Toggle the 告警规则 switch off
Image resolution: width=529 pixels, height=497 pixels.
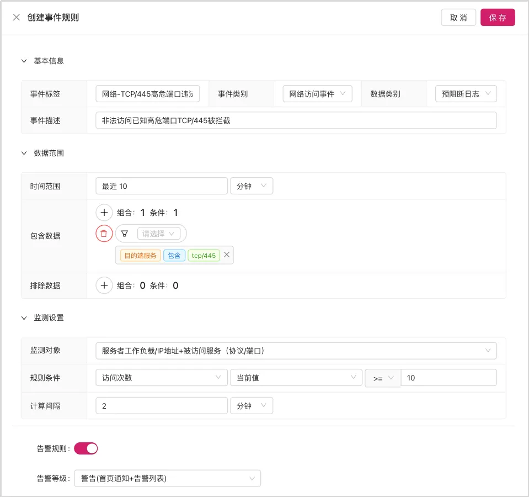pyautogui.click(x=86, y=449)
